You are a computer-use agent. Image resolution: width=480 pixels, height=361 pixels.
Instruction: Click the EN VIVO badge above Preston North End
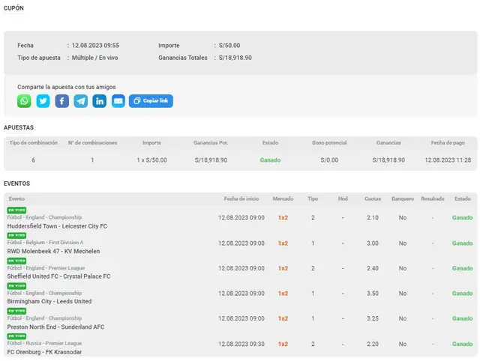[x=16, y=311]
